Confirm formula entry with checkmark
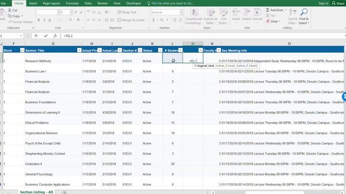Image resolution: width=346 pixels, height=194 pixels. pos(45,36)
